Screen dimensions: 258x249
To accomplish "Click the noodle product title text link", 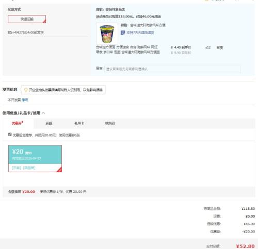I will [128, 49].
